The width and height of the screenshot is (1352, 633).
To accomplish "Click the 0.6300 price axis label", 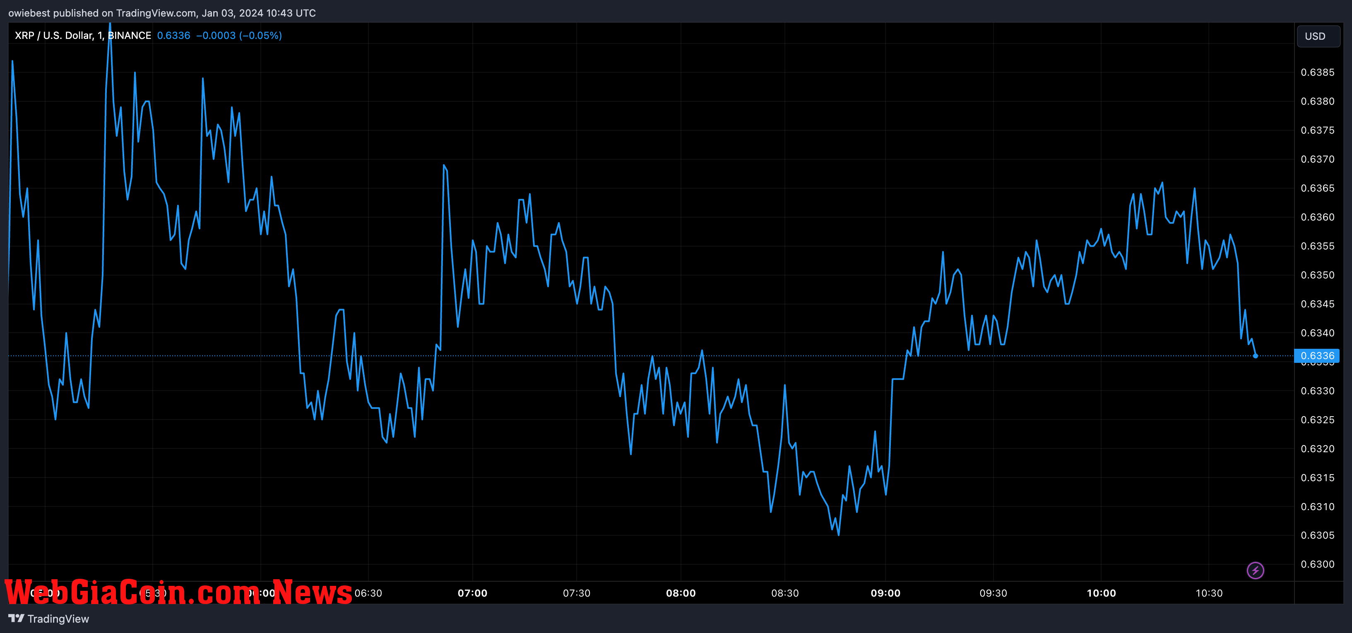I will point(1317,564).
